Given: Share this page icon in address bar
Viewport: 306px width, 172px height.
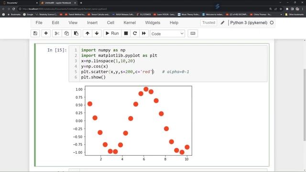Looking at the screenshot, I should tap(275, 9).
